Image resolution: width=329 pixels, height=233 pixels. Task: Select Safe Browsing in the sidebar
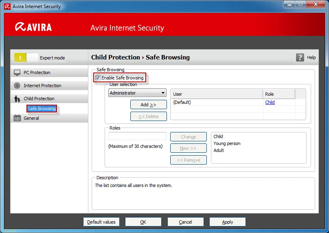pos(42,108)
